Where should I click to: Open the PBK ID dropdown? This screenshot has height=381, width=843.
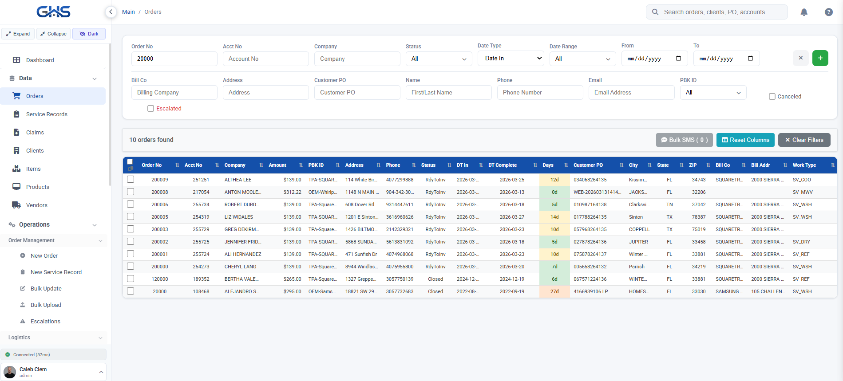coord(713,92)
